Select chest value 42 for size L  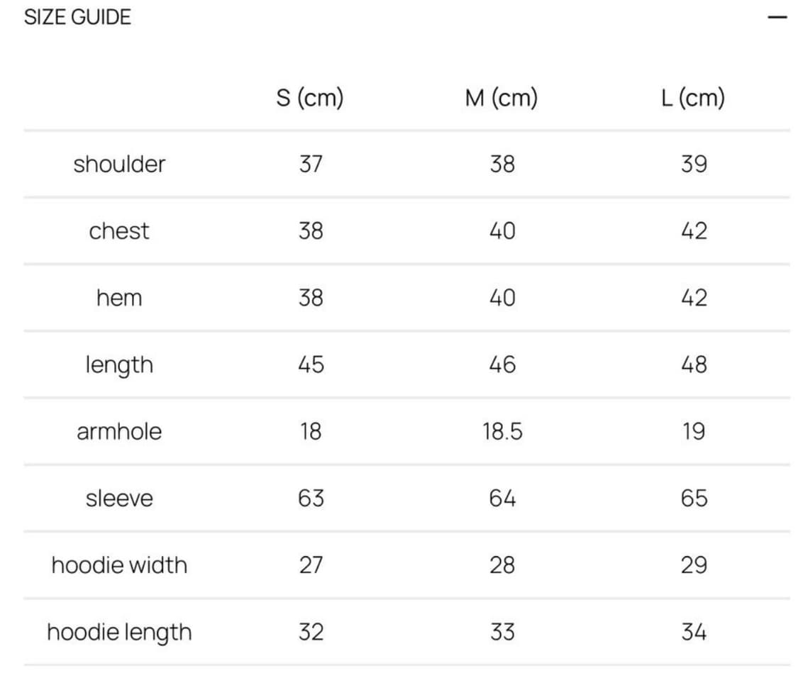[x=694, y=230]
